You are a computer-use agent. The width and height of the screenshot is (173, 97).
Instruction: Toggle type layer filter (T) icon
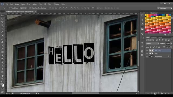pos(163,40)
